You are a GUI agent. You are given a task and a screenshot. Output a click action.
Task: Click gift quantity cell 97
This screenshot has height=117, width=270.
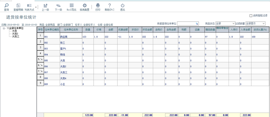[x=210, y=35]
